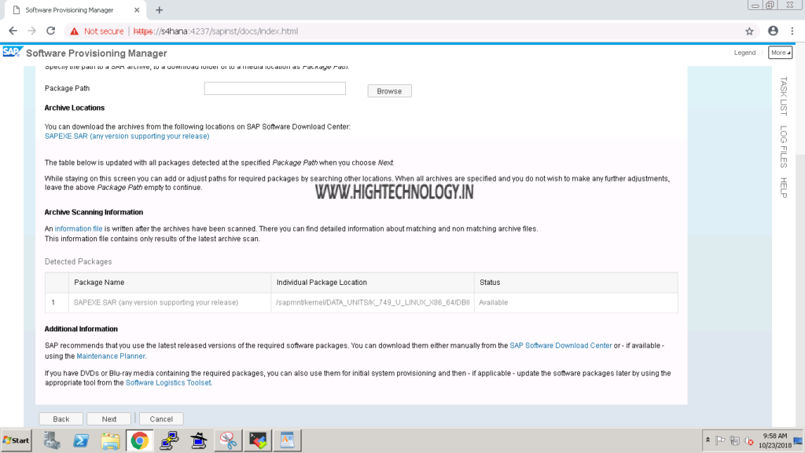
Task: Open a new browser tab
Action: tap(159, 9)
